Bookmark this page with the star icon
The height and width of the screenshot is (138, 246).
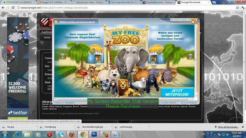(238, 8)
